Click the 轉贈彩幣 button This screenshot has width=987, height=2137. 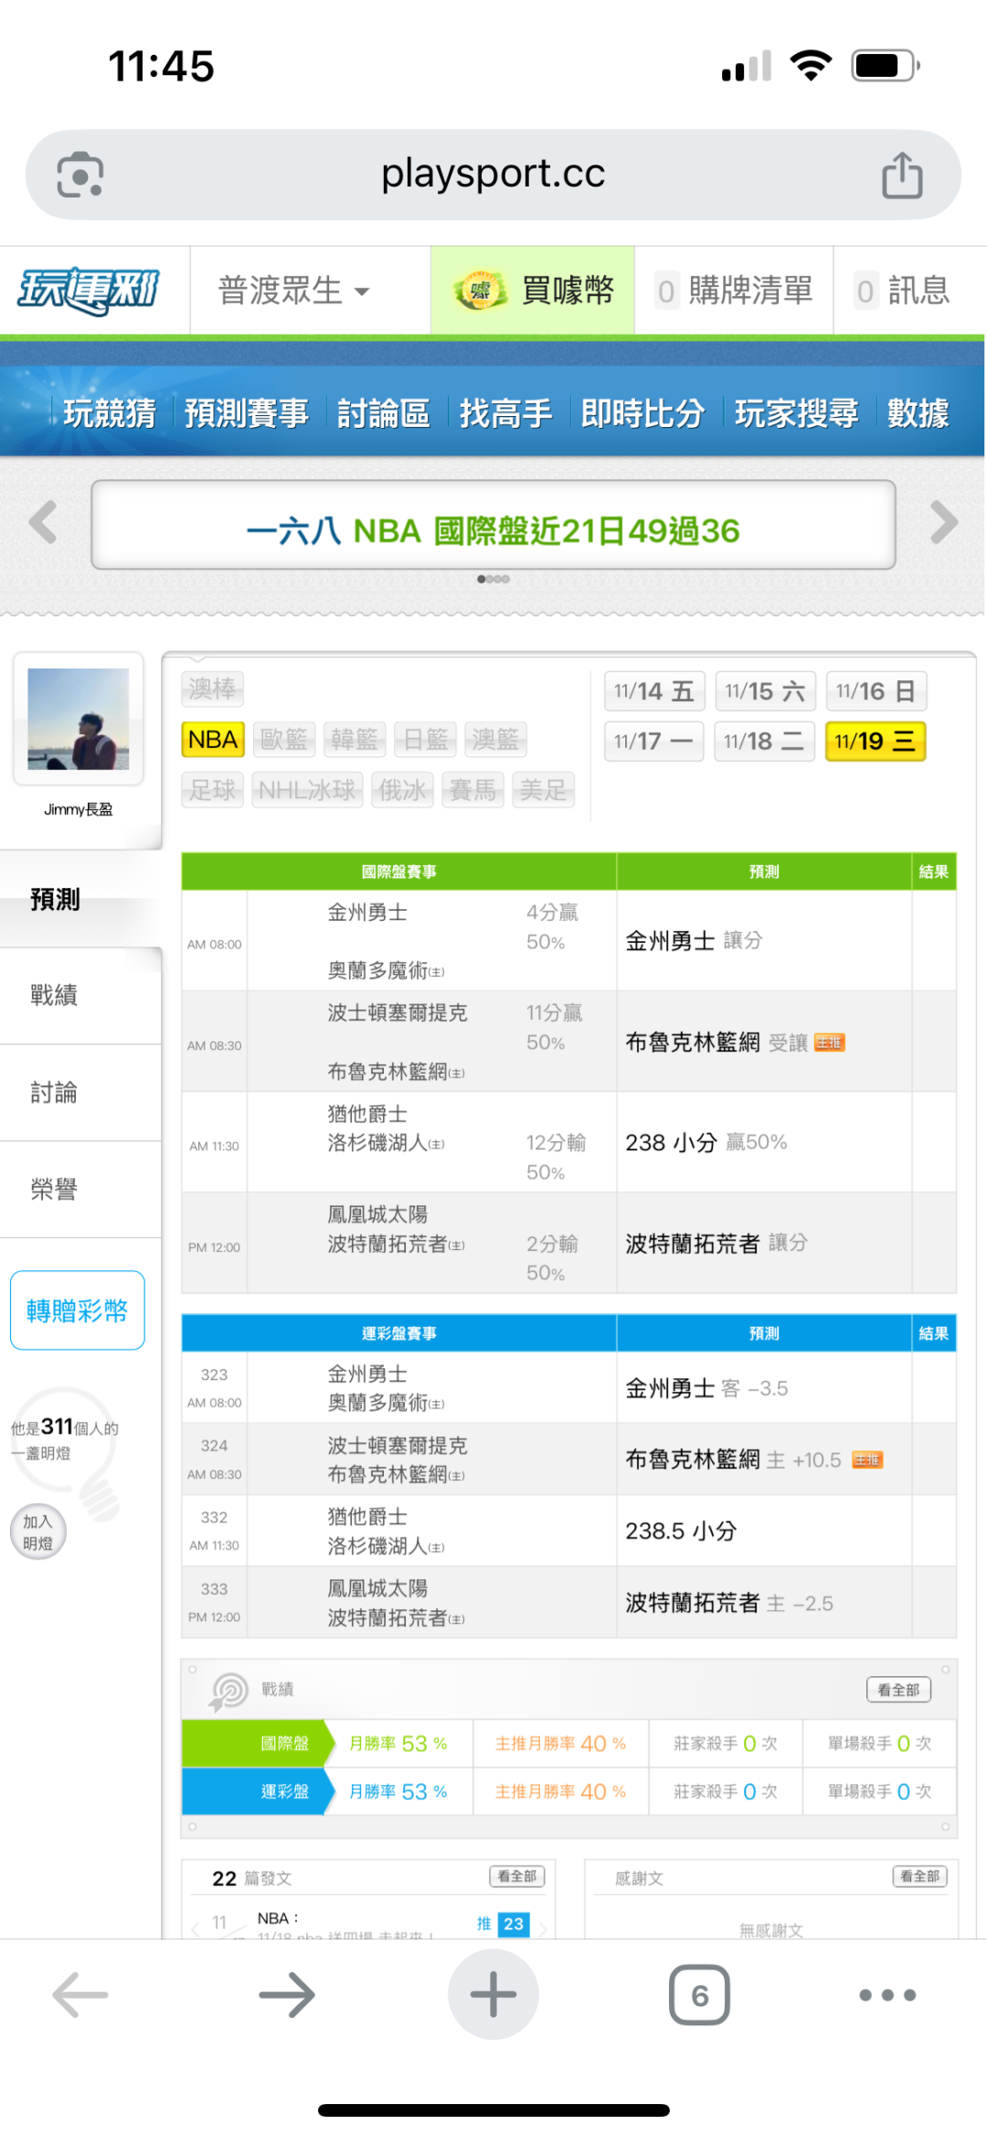click(x=78, y=1310)
